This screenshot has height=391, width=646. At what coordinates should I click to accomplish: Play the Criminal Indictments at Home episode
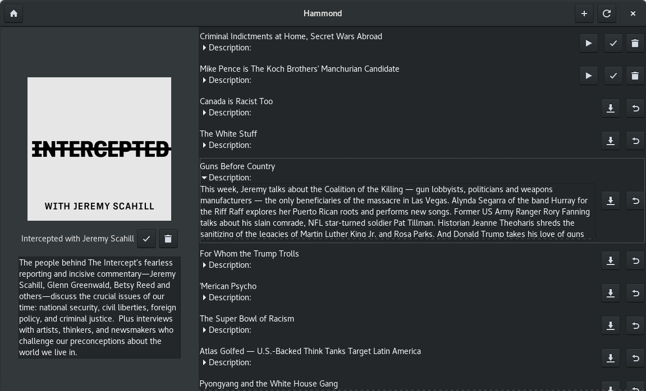[x=588, y=43]
